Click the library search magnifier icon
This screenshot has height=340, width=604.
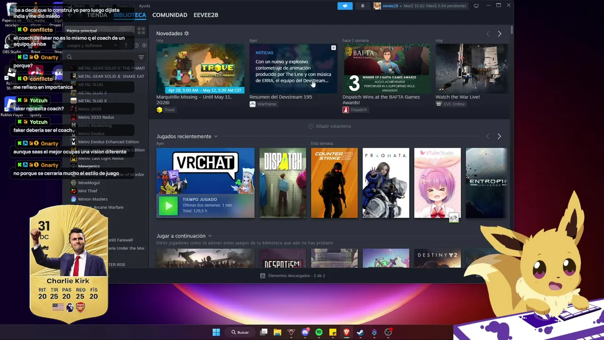tap(69, 57)
